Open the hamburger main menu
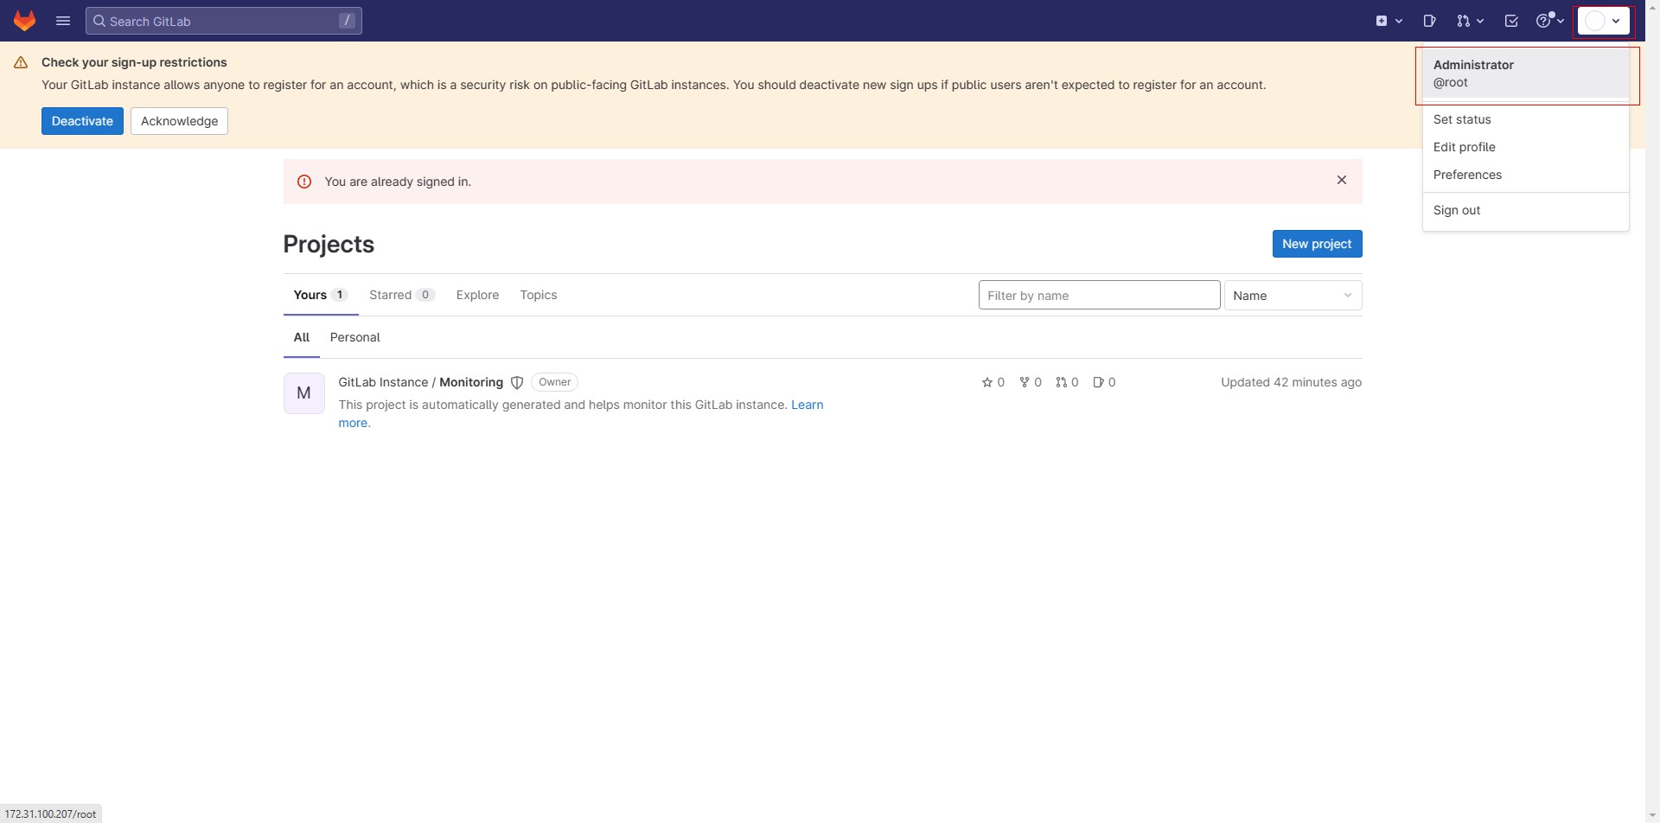This screenshot has width=1660, height=823. pyautogui.click(x=63, y=21)
